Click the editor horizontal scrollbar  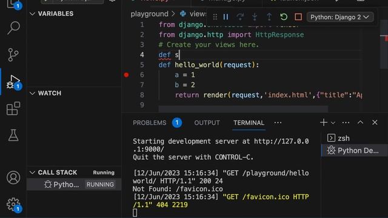[243, 109]
